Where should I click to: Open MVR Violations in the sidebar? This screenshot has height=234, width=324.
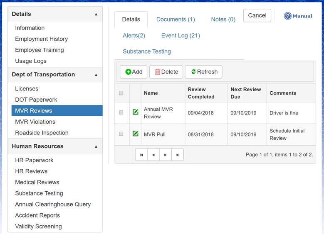click(35, 122)
